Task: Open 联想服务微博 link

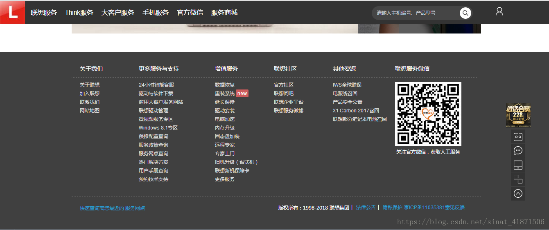Action: tap(289, 111)
